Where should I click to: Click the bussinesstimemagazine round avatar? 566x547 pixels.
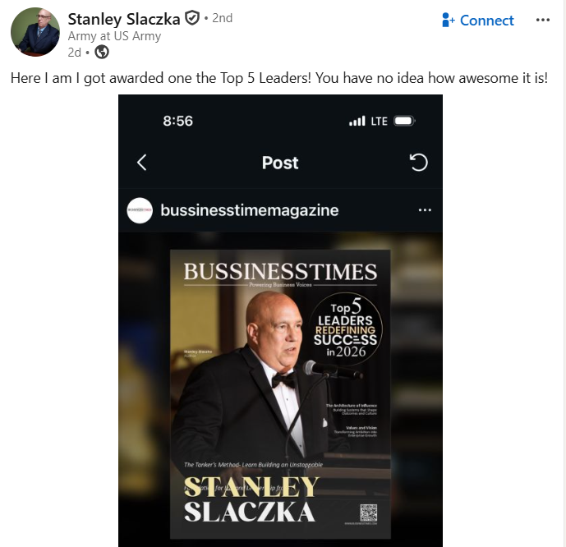[x=140, y=210]
